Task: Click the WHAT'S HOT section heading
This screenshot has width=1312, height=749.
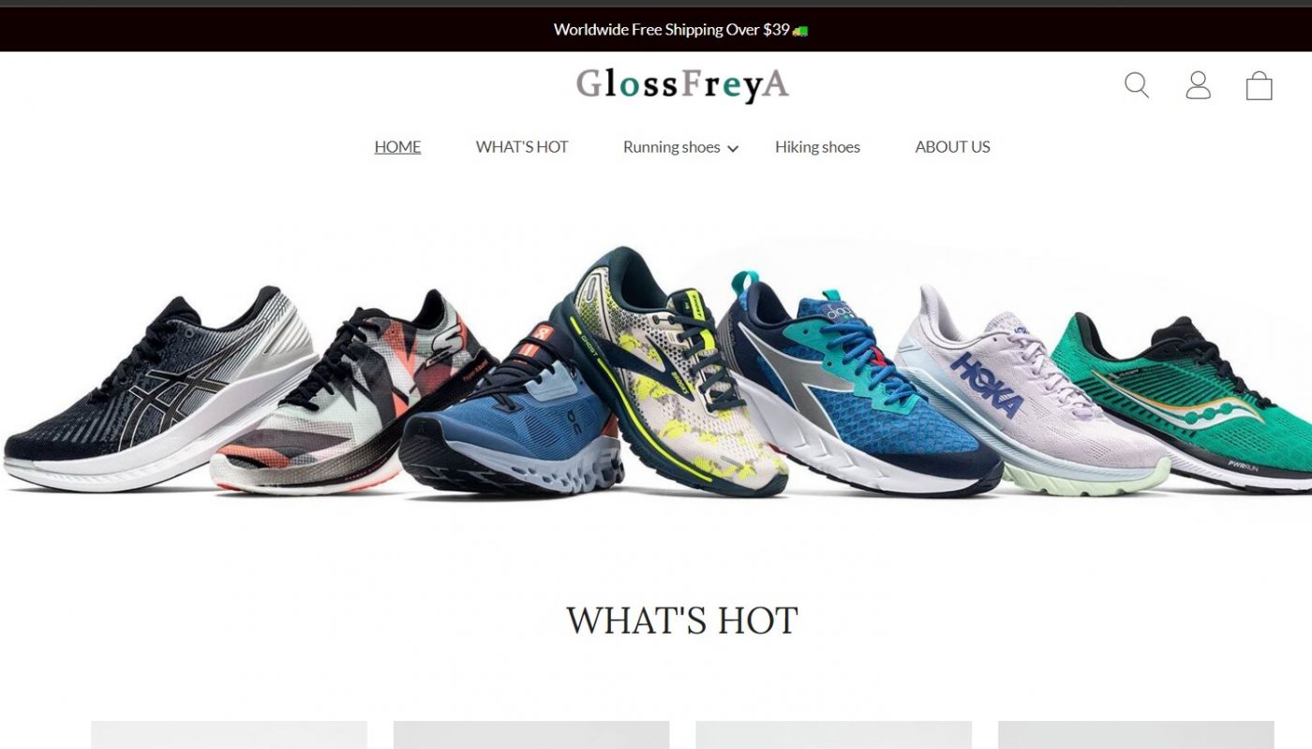Action: (681, 621)
